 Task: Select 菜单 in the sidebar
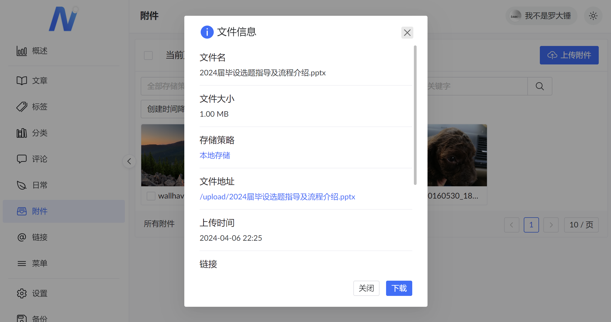coord(40,263)
